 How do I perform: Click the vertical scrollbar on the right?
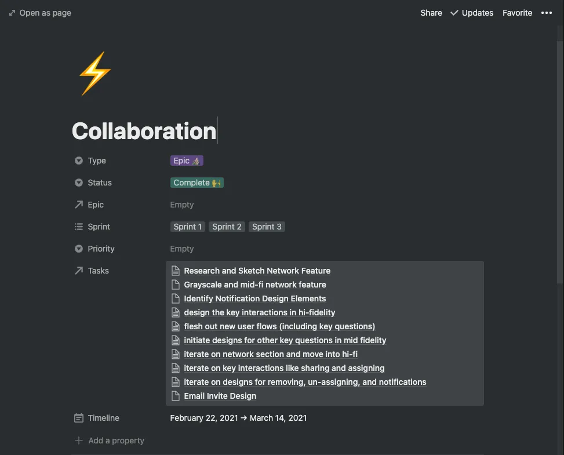(560, 162)
